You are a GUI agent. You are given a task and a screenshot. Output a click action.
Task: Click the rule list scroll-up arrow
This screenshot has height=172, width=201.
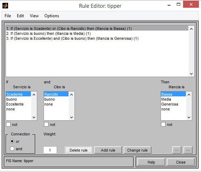pos(191,29)
